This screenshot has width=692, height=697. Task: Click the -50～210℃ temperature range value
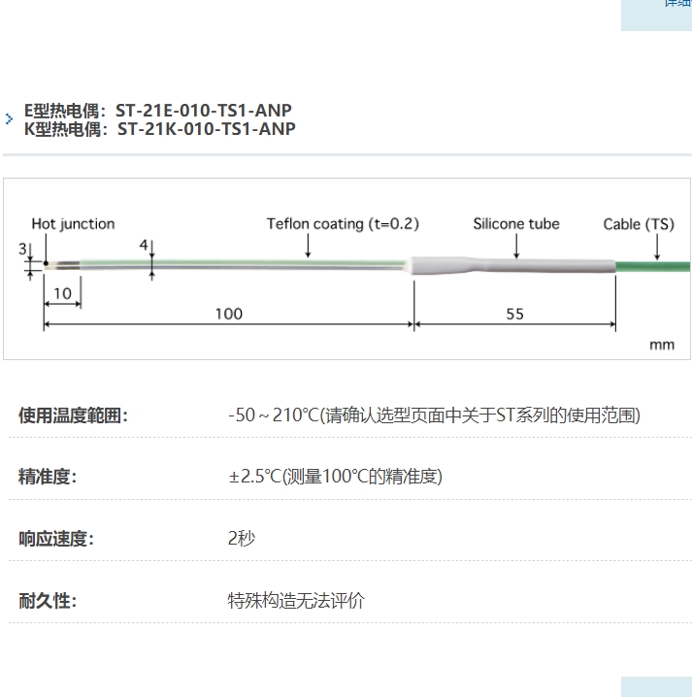coord(274,415)
